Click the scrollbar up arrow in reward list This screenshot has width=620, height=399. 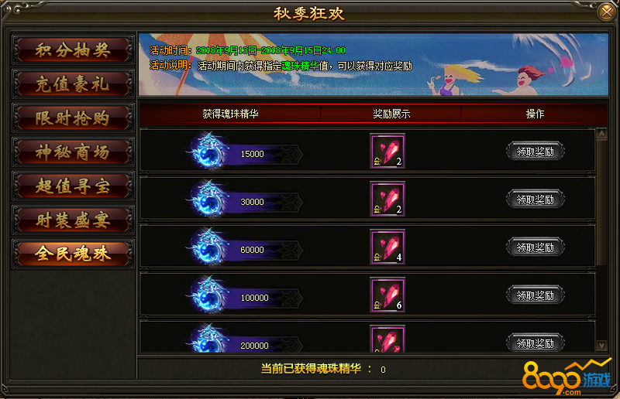(x=601, y=134)
